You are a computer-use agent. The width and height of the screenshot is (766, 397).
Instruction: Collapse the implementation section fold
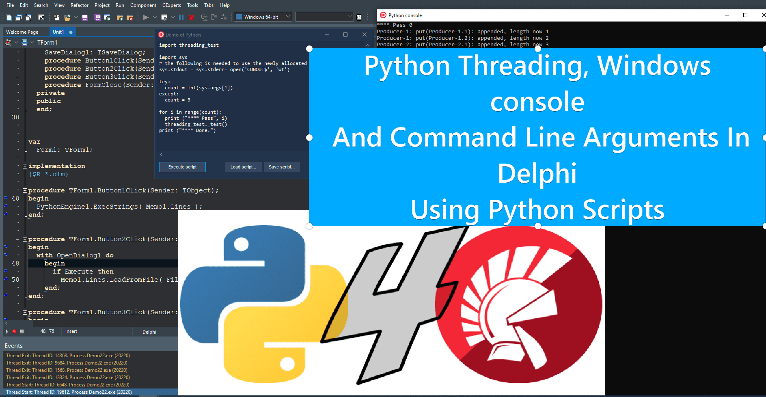(25, 166)
